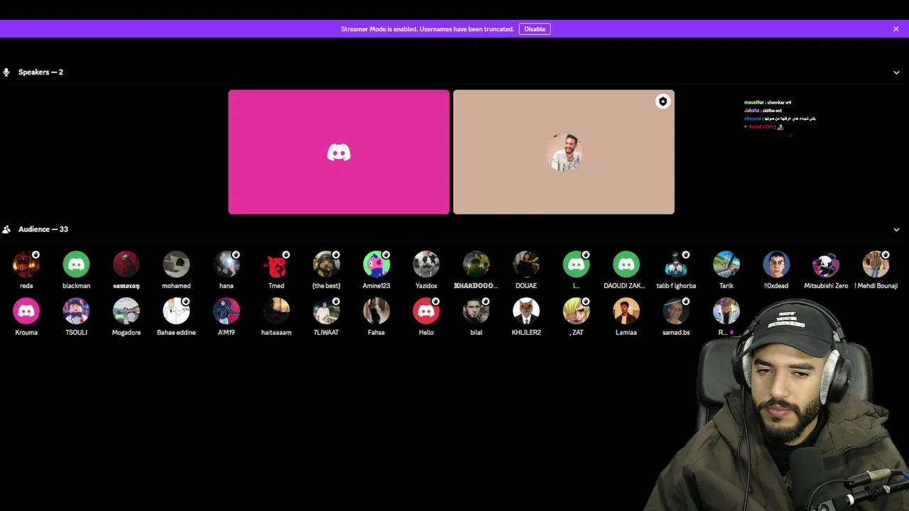Open samoray's audience avatar
This screenshot has width=909, height=511.
pos(126,265)
